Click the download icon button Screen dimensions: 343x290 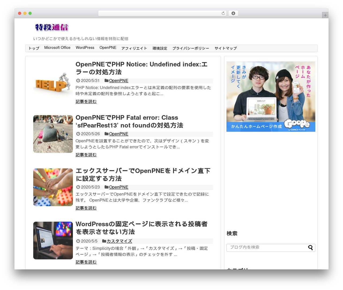[233, 13]
